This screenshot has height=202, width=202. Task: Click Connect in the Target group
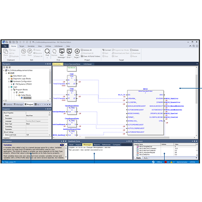click(x=107, y=50)
